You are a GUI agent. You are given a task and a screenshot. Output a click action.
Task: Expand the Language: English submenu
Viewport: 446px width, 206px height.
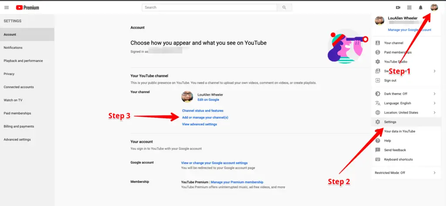[406, 103]
